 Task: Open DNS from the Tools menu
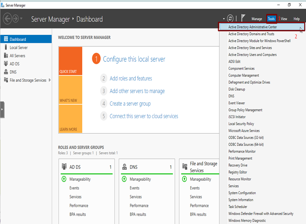231,96
